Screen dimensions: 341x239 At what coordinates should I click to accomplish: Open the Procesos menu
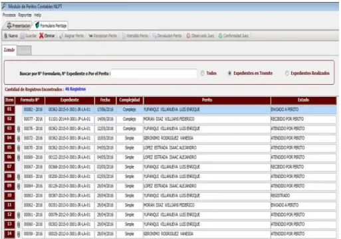point(9,15)
